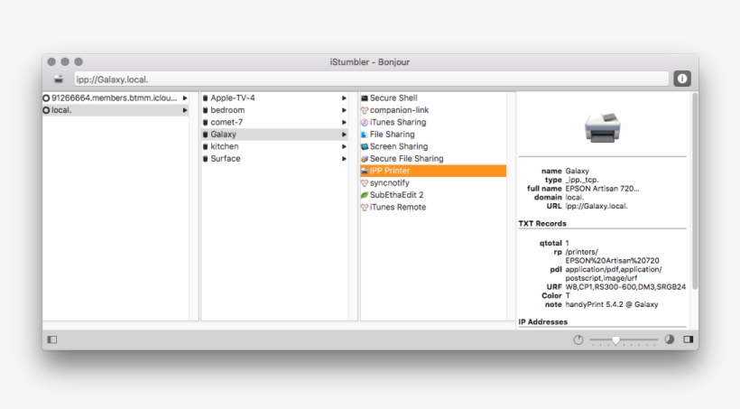Click the iTunes Sharing service icon
This screenshot has height=409, width=740.
[x=365, y=122]
